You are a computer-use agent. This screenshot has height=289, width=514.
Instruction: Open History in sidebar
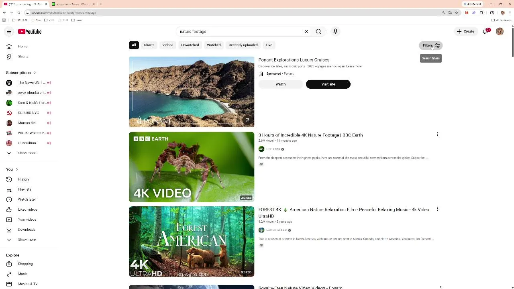click(29, 179)
